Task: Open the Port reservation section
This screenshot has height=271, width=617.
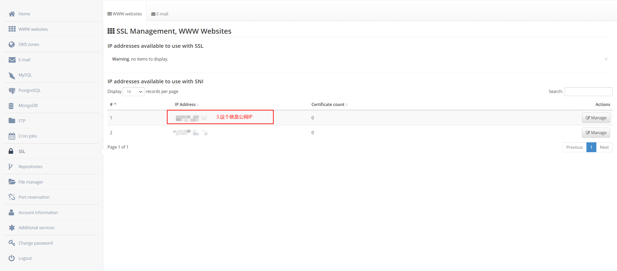Action: [34, 197]
